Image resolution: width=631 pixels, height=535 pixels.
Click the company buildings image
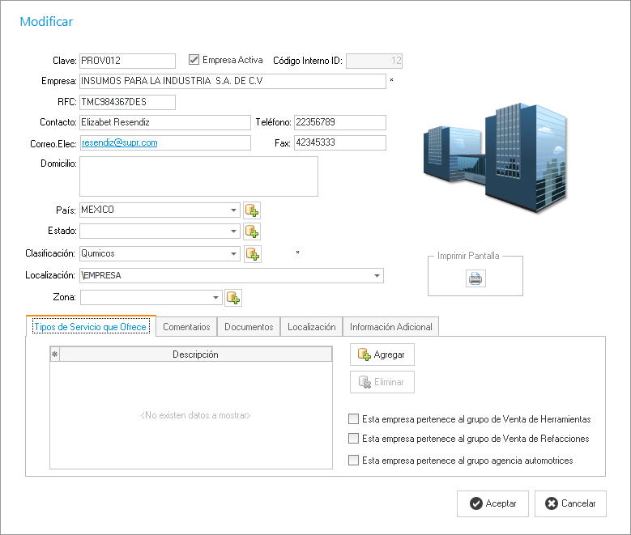pos(495,157)
